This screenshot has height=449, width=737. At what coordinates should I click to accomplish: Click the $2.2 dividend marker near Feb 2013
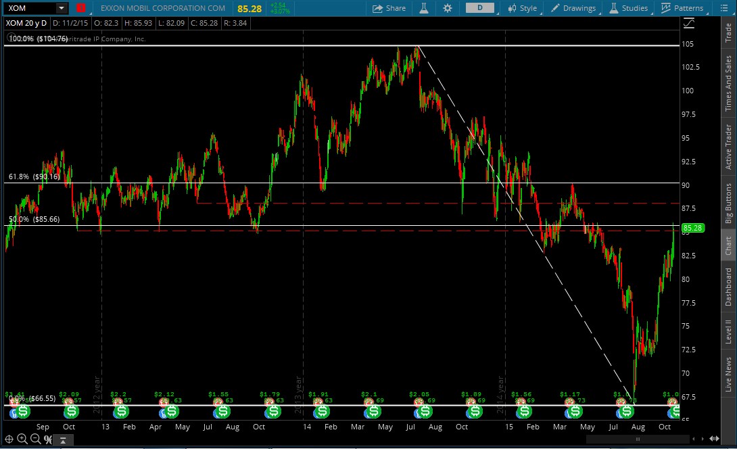tap(121, 411)
